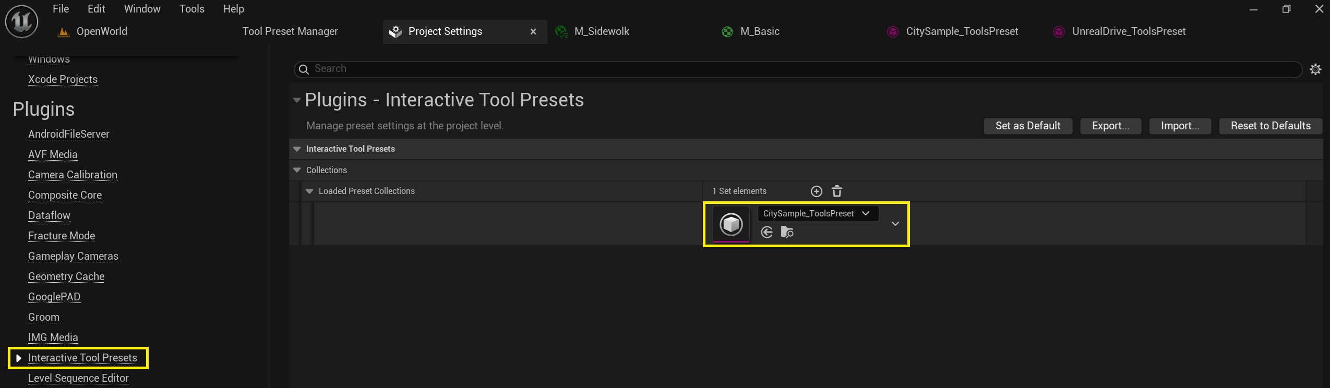The width and height of the screenshot is (1330, 388).
Task: Remove all Loaded Preset Collections elements
Action: click(837, 191)
